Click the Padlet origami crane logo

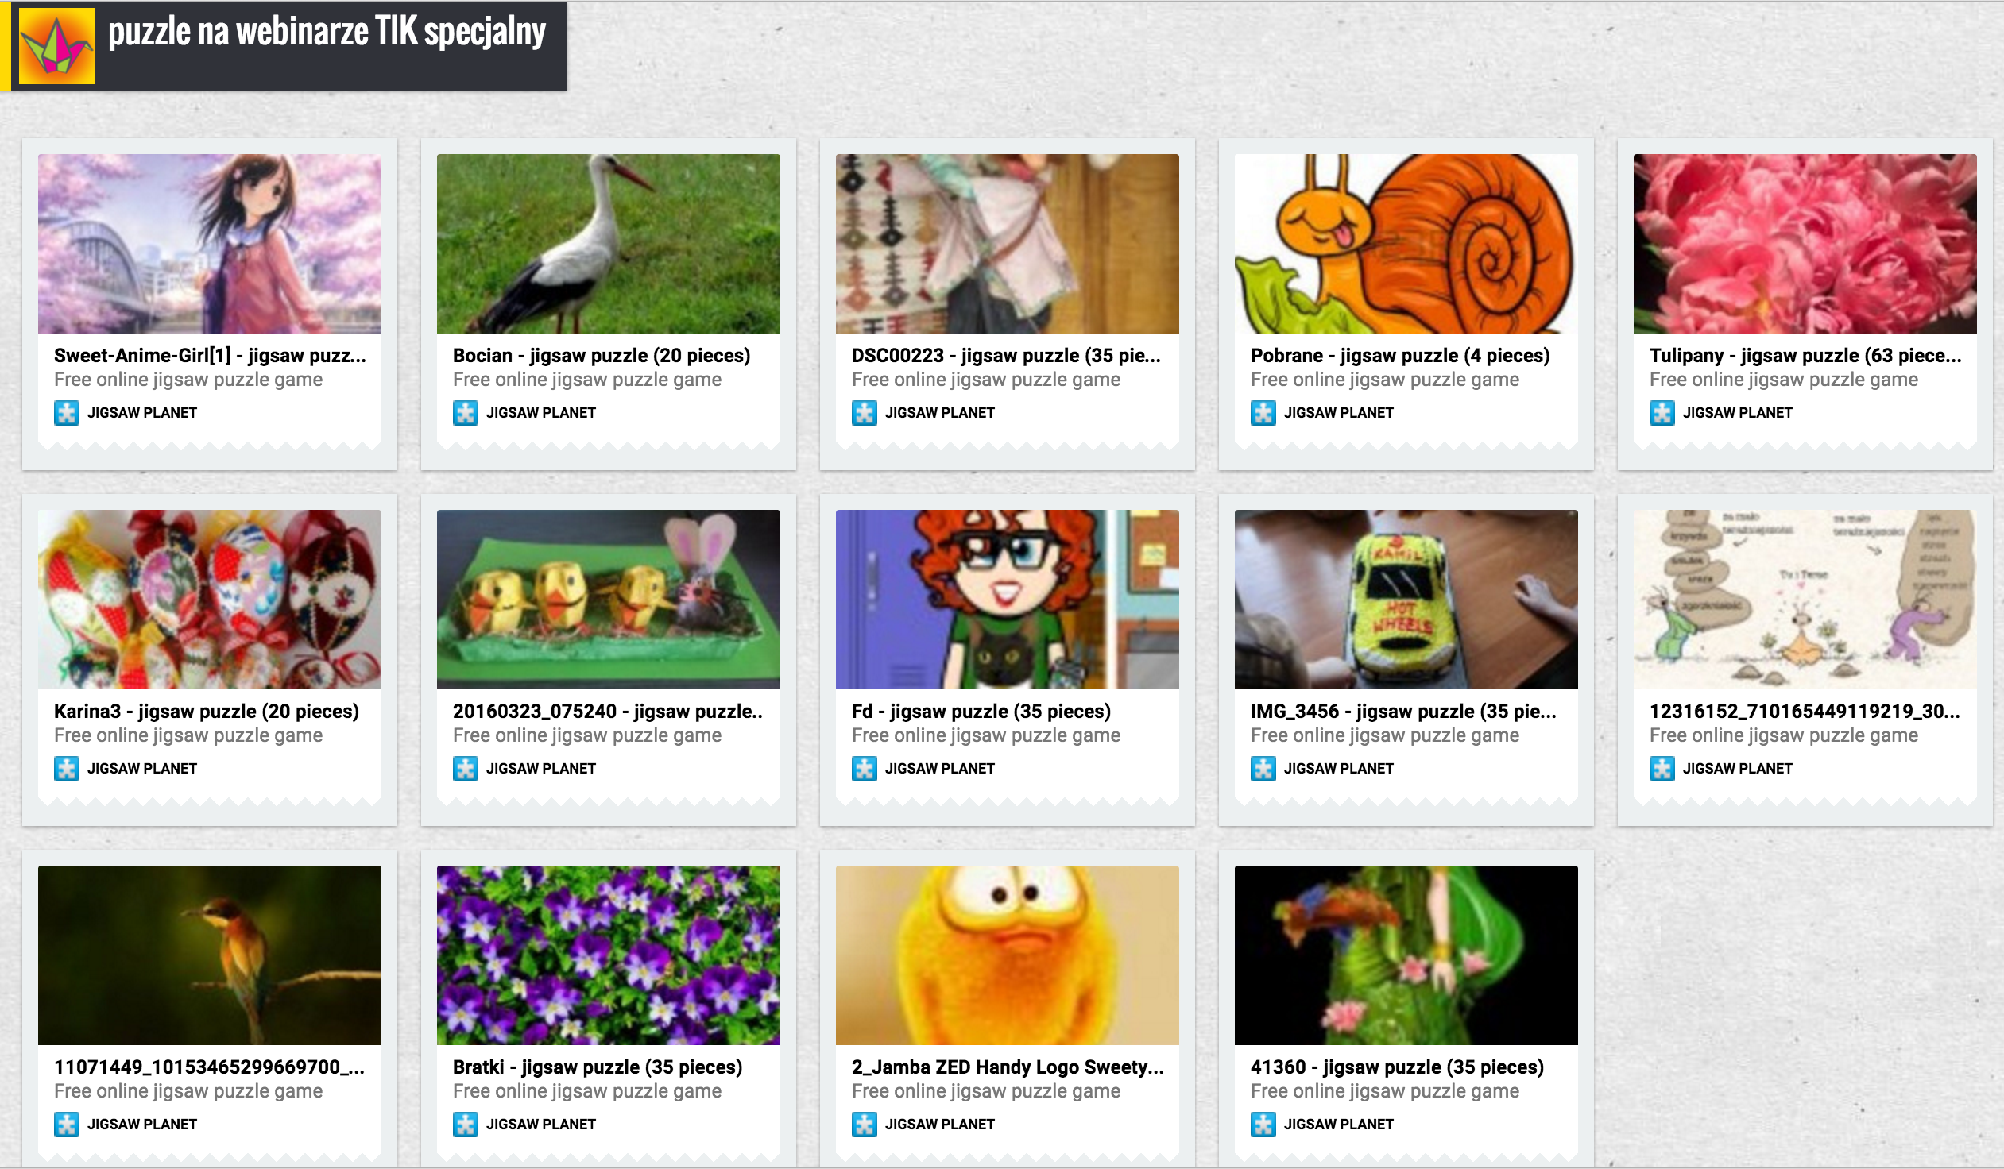click(x=56, y=46)
